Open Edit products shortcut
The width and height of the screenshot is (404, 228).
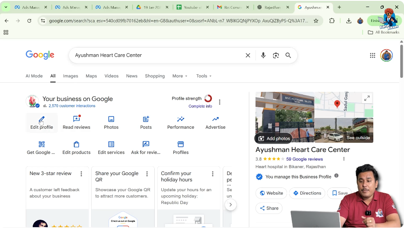coord(76,148)
